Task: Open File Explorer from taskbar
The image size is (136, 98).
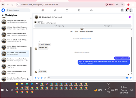Action: tap(22, 84)
